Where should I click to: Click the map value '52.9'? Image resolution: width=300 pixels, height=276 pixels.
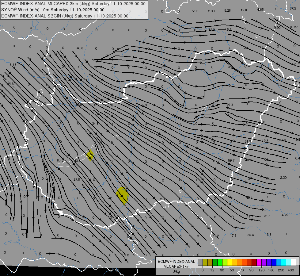[x=79, y=105]
